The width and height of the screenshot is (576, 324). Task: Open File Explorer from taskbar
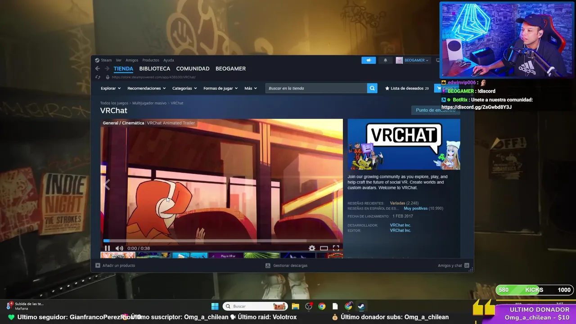[x=295, y=306]
